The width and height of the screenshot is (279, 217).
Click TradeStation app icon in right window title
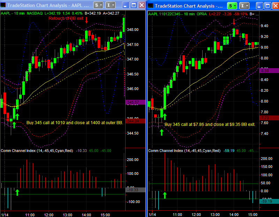(x=151, y=6)
